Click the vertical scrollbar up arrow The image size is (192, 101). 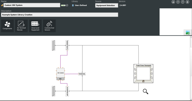[x=191, y=37]
